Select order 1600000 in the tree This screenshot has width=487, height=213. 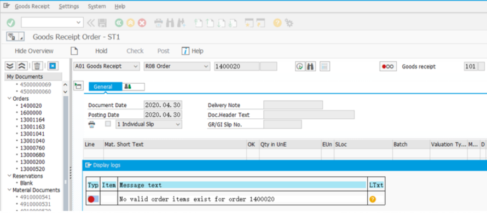[x=31, y=113]
